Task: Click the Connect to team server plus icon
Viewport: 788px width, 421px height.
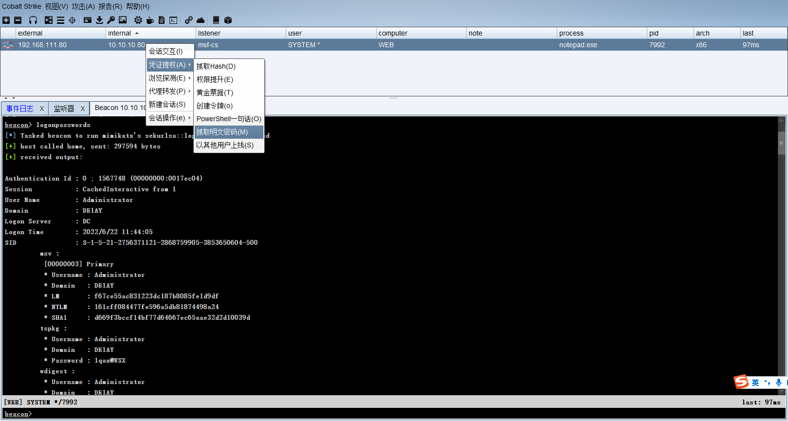Action: pos(6,20)
